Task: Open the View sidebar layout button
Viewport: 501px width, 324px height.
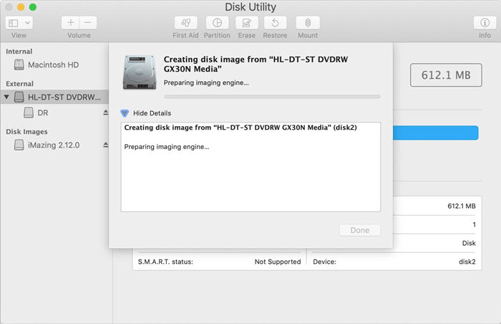Action: (x=14, y=23)
